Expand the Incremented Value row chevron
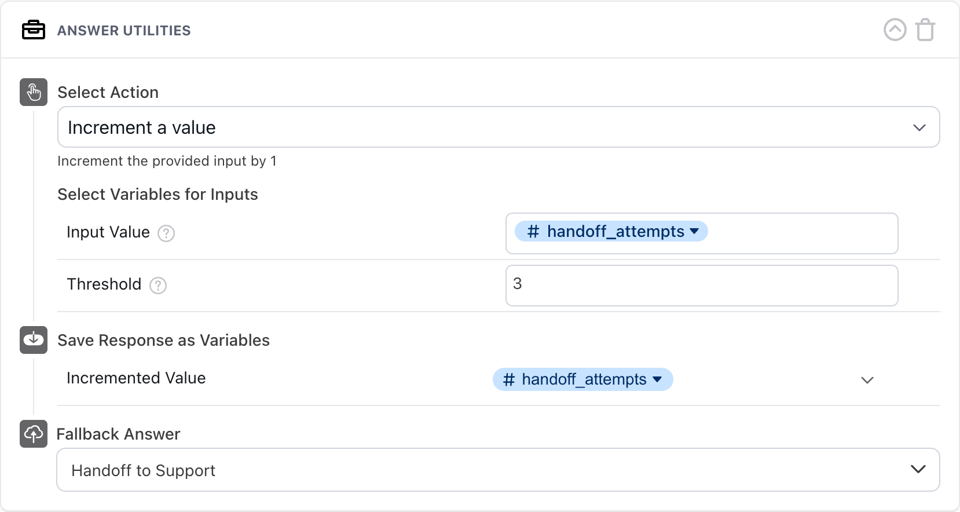Image resolution: width=960 pixels, height=512 pixels. (x=867, y=381)
